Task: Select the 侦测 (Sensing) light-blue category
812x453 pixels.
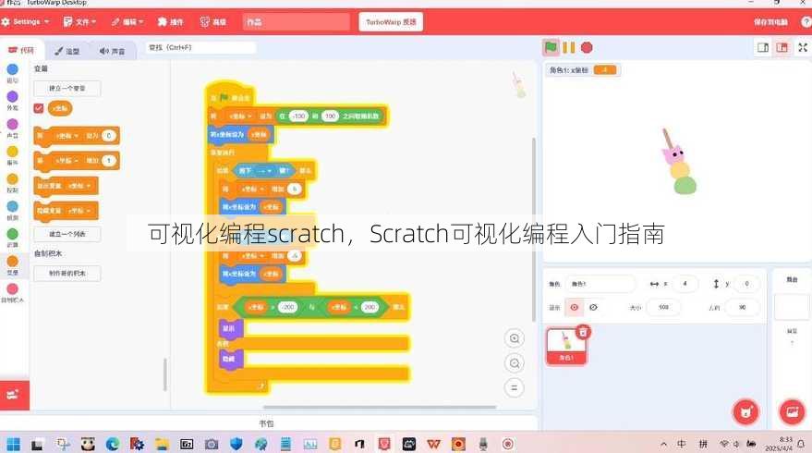Action: 12,211
